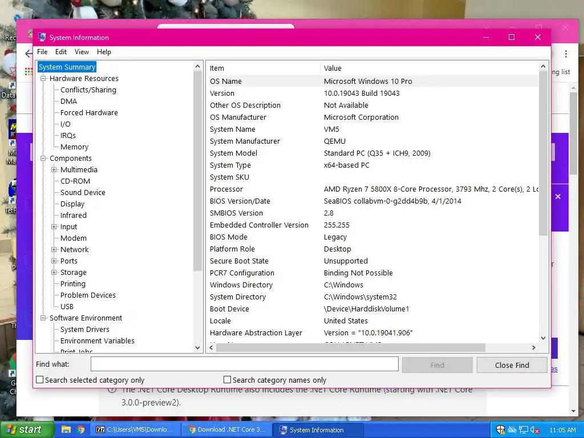Image resolution: width=584 pixels, height=438 pixels.
Task: Click tree pane scroll down arrow
Action: [197, 348]
